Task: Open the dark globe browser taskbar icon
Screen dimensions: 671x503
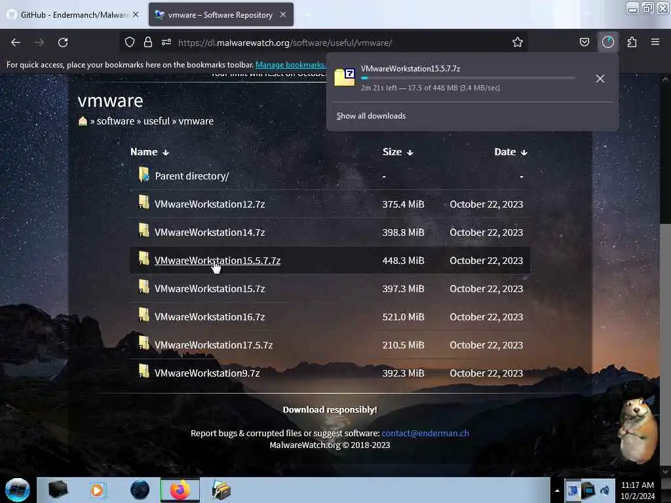Action: coord(140,490)
